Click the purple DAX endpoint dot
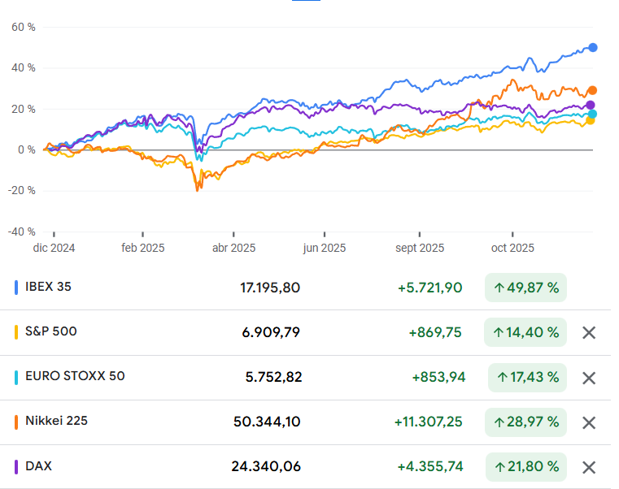This screenshot has height=489, width=619. pyautogui.click(x=591, y=105)
